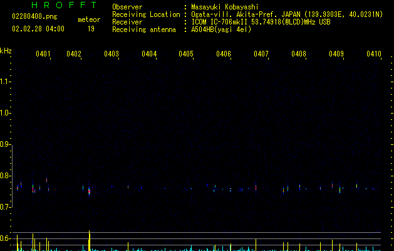Screen dimensions: 394x251
Task: Click the 0406 time marker
Action: pyautogui.click(x=224, y=54)
